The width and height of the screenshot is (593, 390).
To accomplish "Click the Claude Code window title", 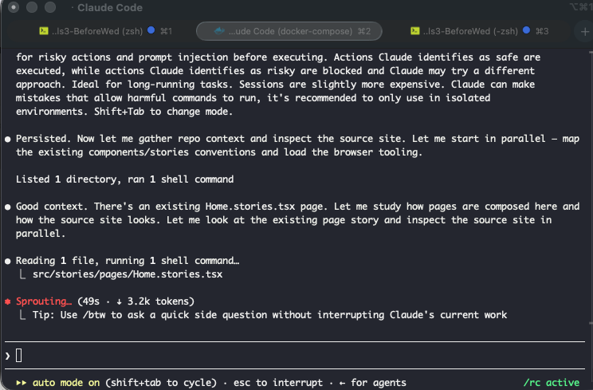I will pos(110,7).
